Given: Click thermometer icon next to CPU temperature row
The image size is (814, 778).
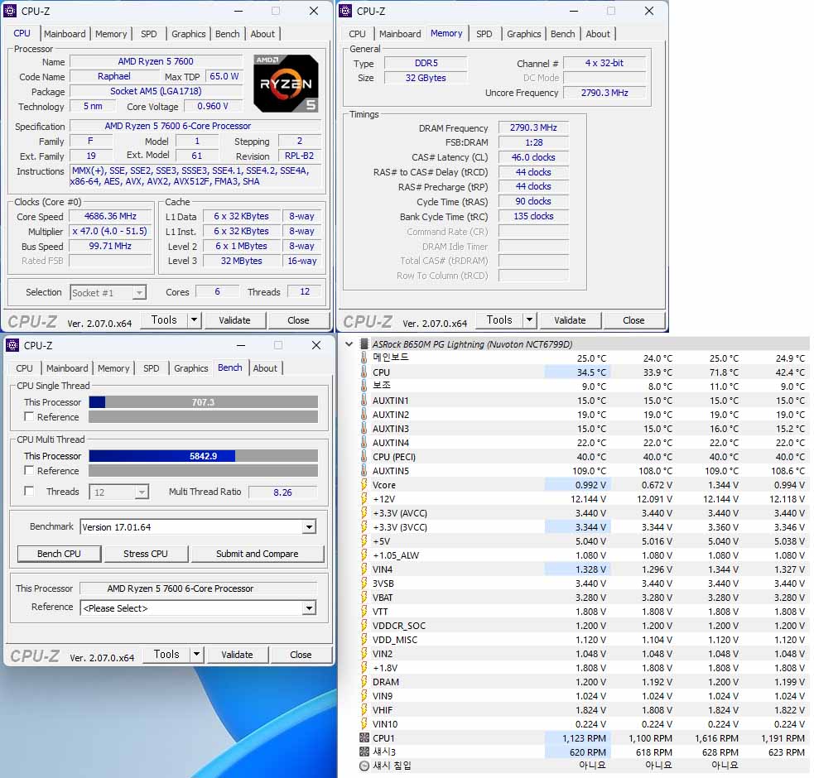Looking at the screenshot, I should click(364, 372).
